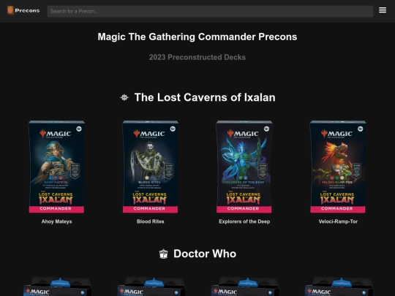Open the first Doctor Who deck thumbnail
This screenshot has width=395, height=296.
57,286
